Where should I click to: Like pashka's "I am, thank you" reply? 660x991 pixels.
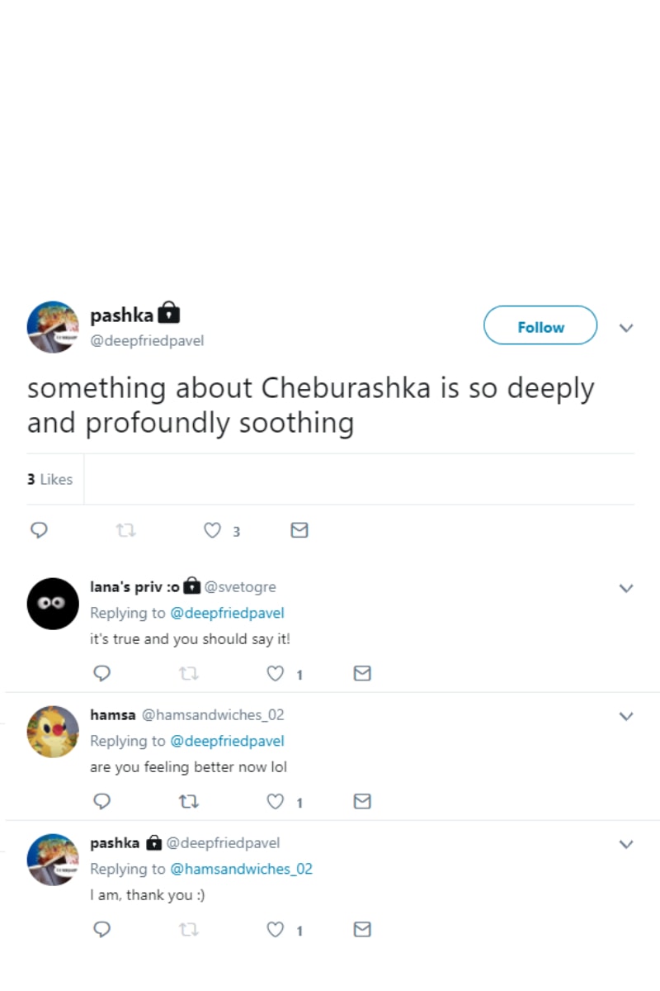click(x=276, y=930)
